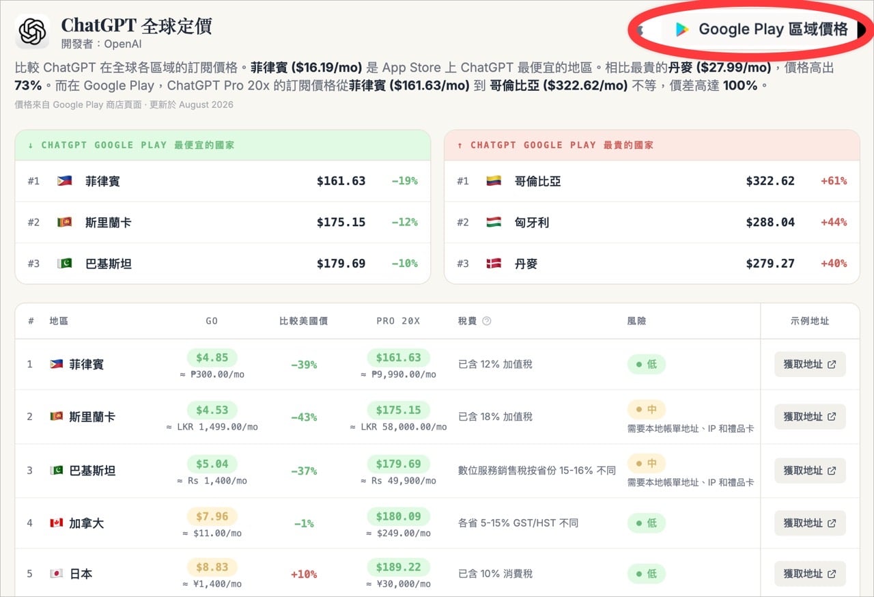Click the 加拿大 region name in table
Viewport: 874px width, 597px height.
pyautogui.click(x=86, y=523)
